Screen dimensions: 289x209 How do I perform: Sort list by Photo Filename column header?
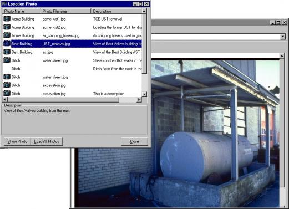coord(65,11)
